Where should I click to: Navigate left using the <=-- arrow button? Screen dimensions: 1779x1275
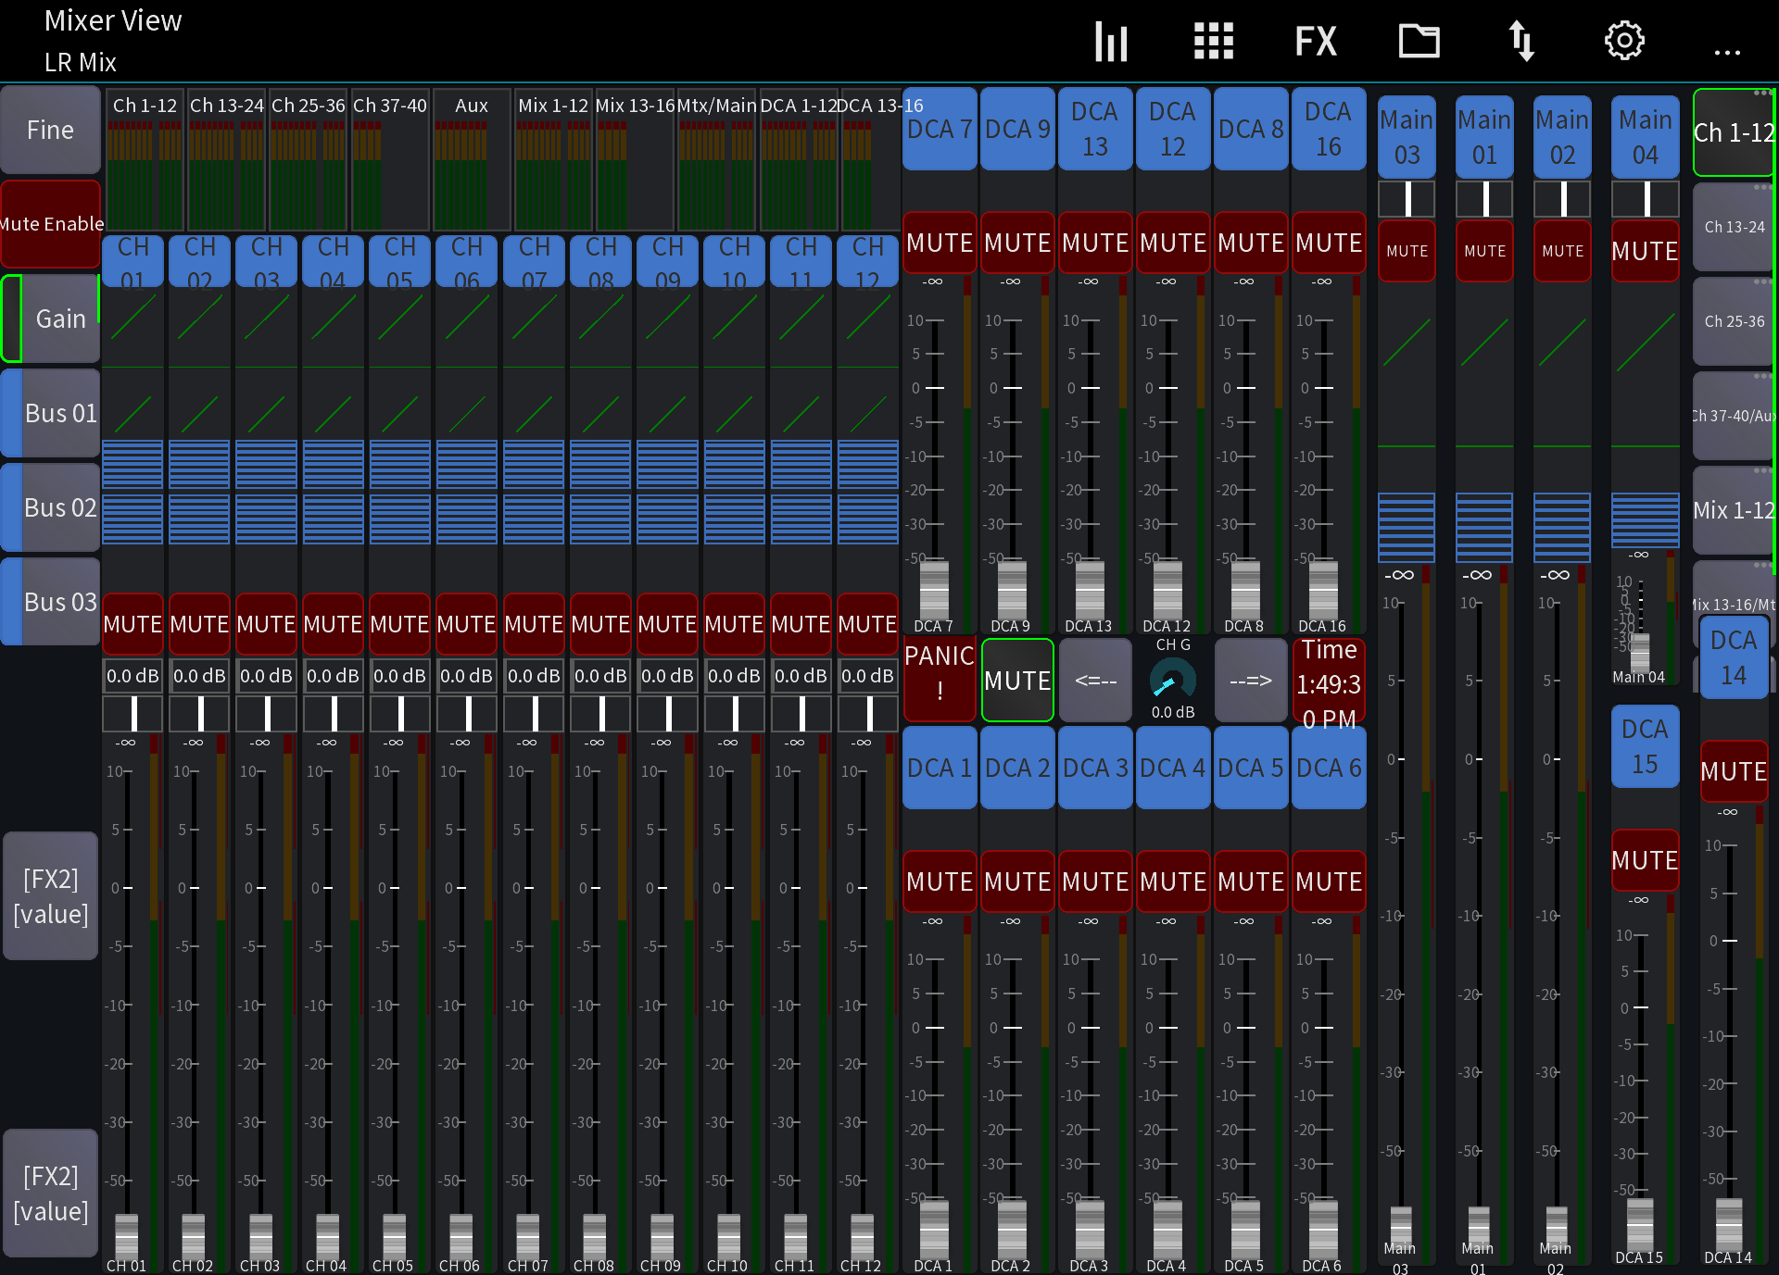1094,680
